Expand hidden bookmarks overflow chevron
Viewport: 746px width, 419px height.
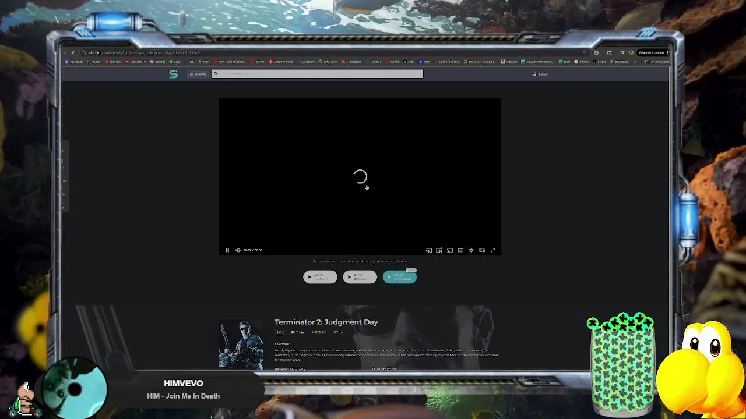(x=635, y=62)
